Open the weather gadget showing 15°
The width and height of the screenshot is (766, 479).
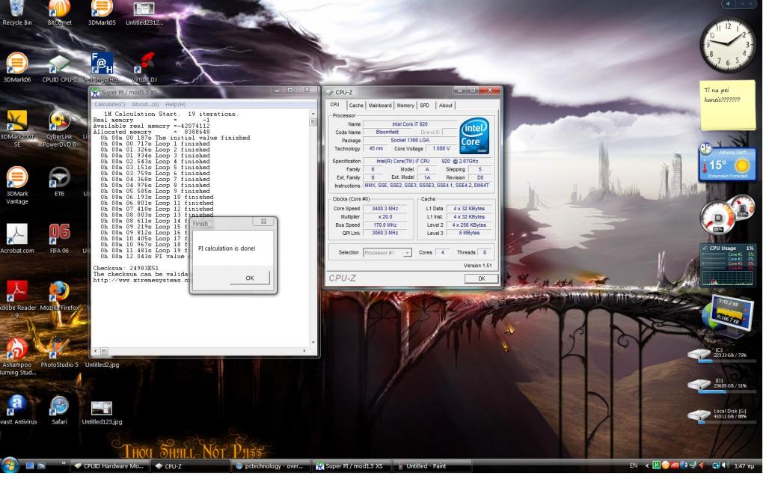[727, 163]
